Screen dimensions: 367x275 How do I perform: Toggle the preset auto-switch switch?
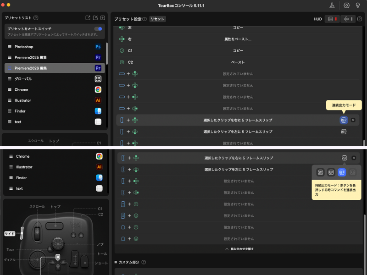[98, 29]
